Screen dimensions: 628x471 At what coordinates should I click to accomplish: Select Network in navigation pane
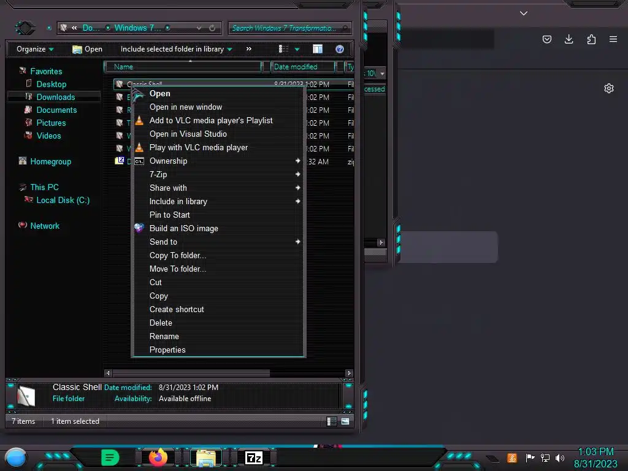[44, 226]
